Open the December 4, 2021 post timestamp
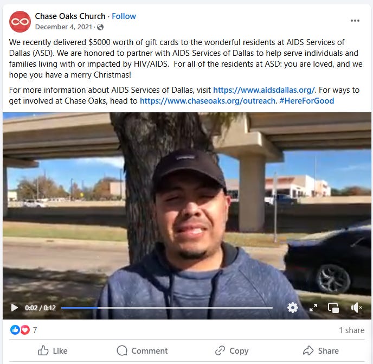This screenshot has width=373, height=364. click(x=63, y=27)
